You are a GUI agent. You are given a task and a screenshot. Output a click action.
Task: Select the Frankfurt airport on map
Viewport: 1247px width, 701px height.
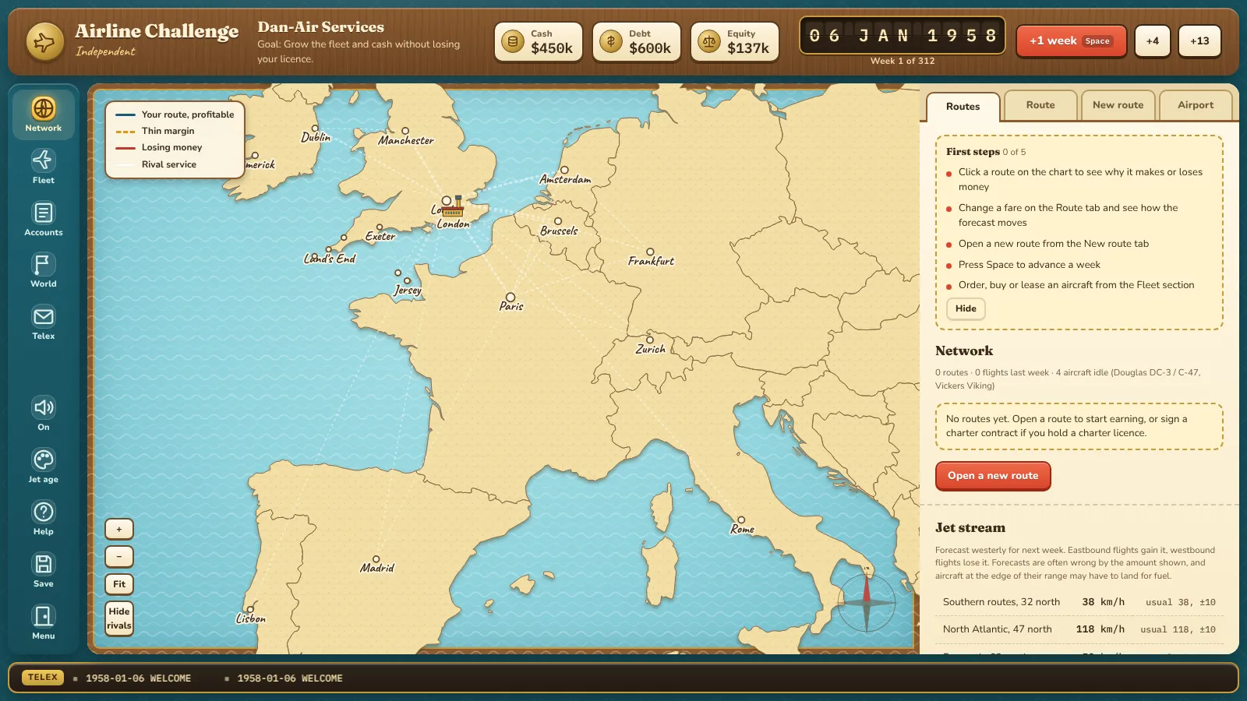pos(651,252)
